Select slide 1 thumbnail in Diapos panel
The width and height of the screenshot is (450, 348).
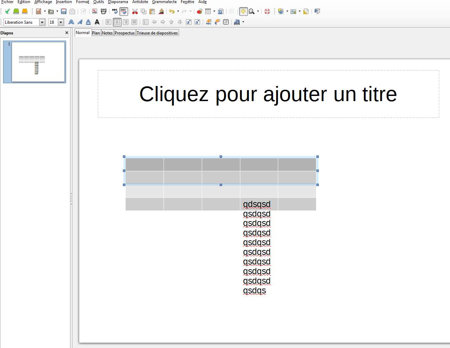38,62
